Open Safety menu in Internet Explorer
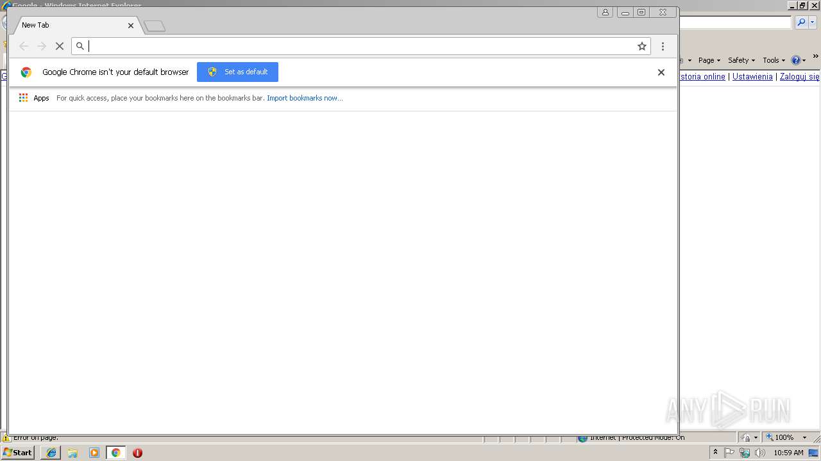Screen dimensions: 821x461 [x=741, y=60]
